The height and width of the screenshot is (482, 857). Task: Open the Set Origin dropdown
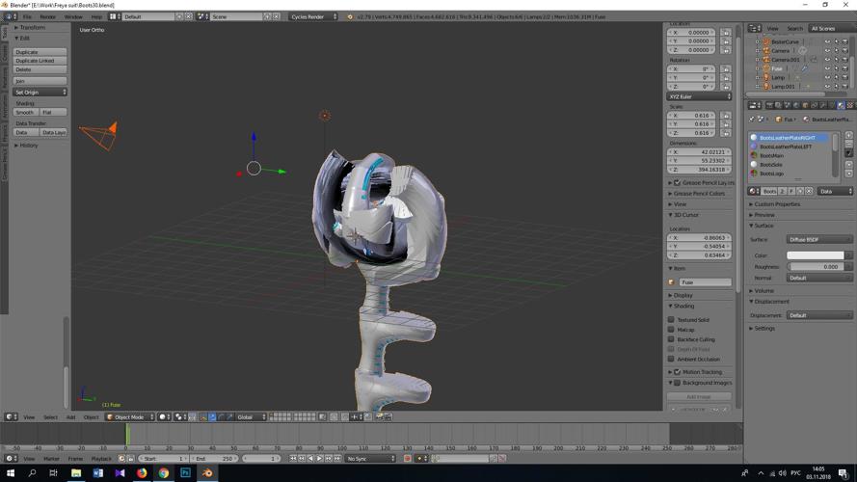40,93
